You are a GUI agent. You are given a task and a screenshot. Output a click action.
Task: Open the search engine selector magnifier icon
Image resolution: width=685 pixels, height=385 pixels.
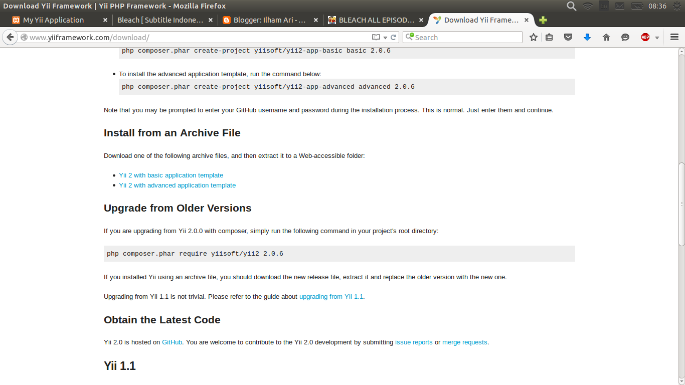(x=410, y=37)
